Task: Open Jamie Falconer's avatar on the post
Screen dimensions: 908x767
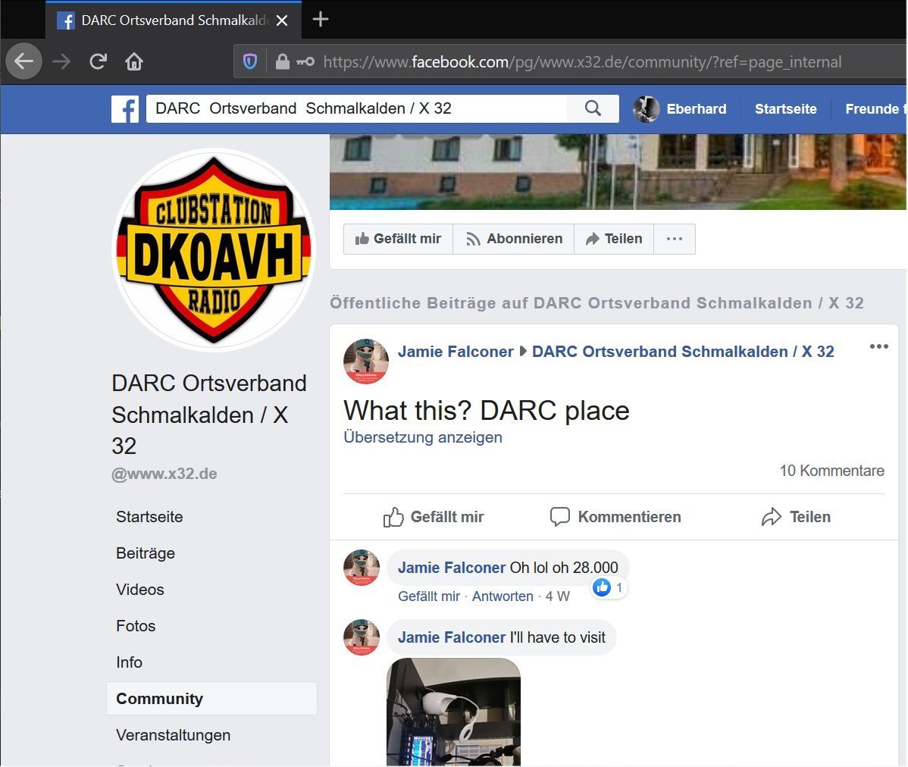Action: pyautogui.click(x=366, y=362)
